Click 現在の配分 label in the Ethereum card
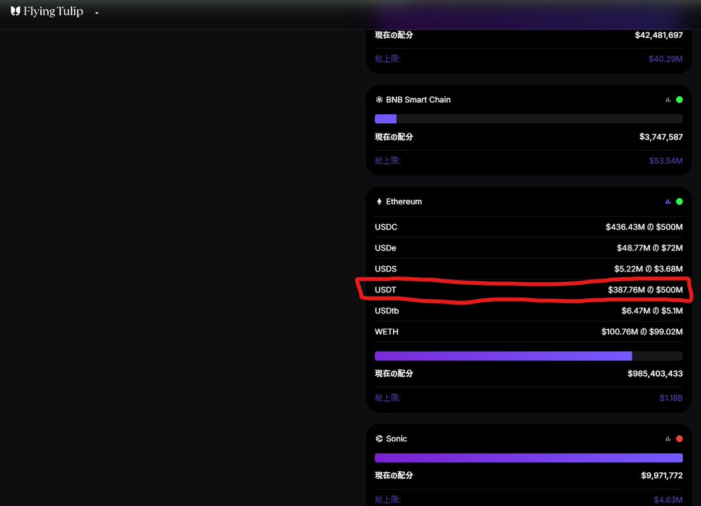Viewport: 701px width, 506px height. 394,374
